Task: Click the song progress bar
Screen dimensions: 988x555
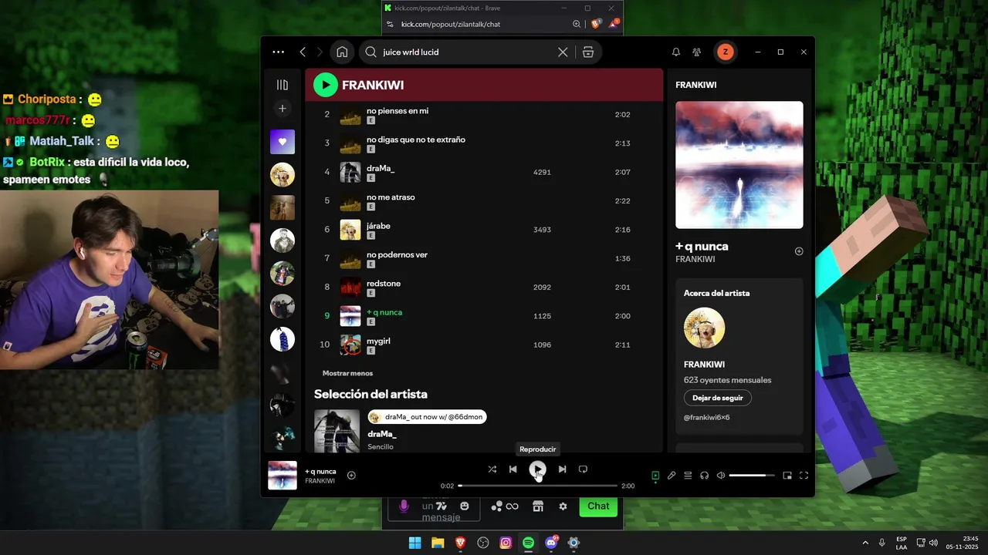Action: click(x=538, y=486)
